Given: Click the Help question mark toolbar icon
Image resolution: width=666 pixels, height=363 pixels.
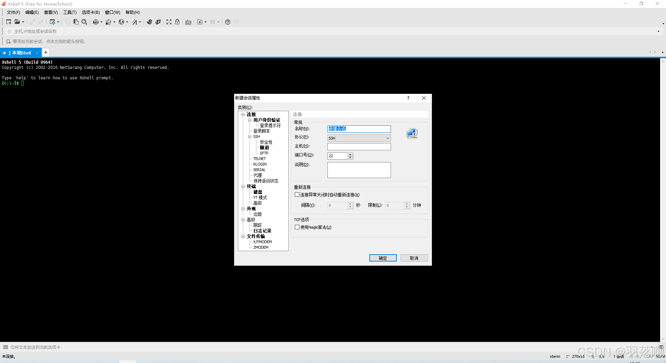Looking at the screenshot, I should 228,22.
